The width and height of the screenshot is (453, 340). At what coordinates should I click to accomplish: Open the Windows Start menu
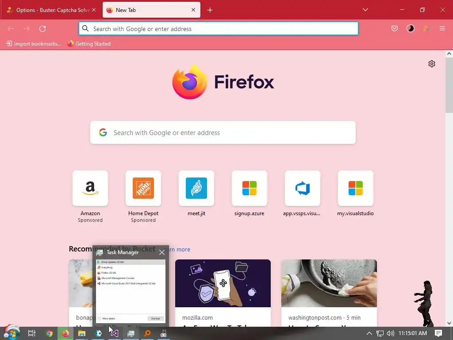coord(12,333)
